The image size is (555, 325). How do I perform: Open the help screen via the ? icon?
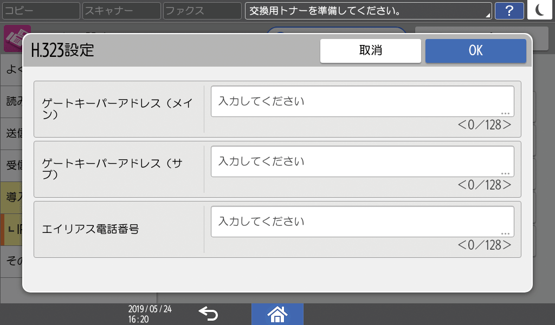click(x=509, y=10)
